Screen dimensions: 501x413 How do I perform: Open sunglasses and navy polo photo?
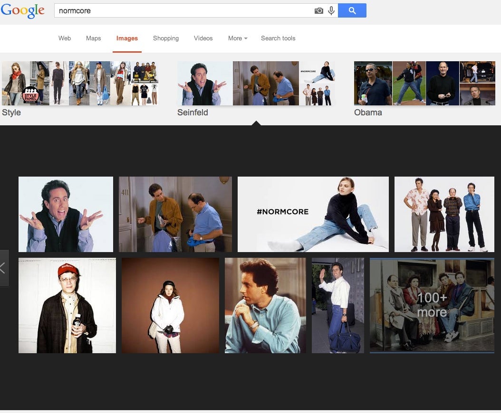(373, 83)
